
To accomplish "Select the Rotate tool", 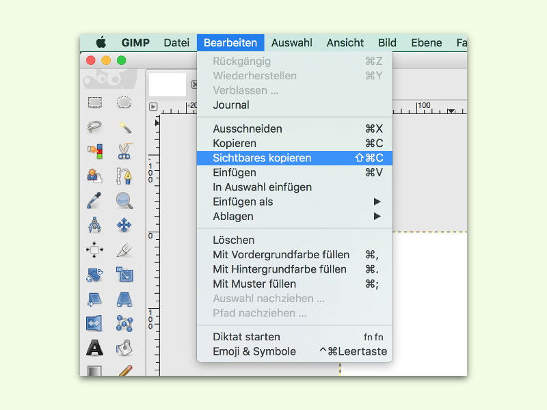I will click(94, 275).
